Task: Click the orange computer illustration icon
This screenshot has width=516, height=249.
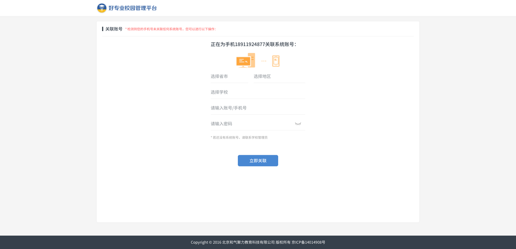Action: [x=246, y=61]
